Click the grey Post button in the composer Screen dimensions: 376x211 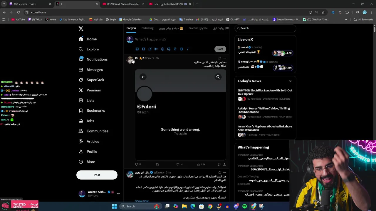[220, 49]
